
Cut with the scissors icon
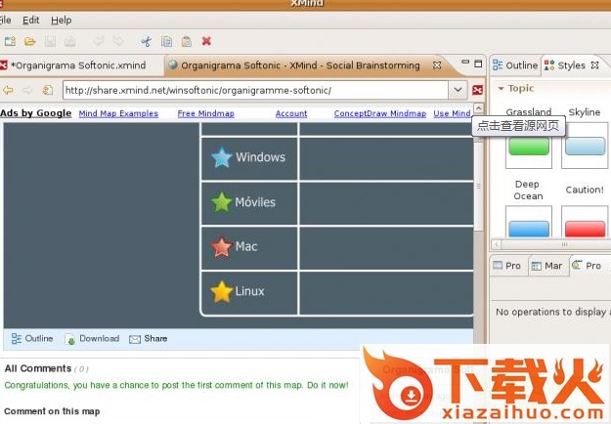pos(146,41)
